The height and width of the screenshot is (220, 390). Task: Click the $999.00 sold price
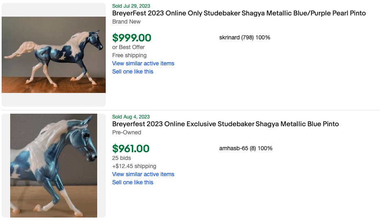[132, 38]
